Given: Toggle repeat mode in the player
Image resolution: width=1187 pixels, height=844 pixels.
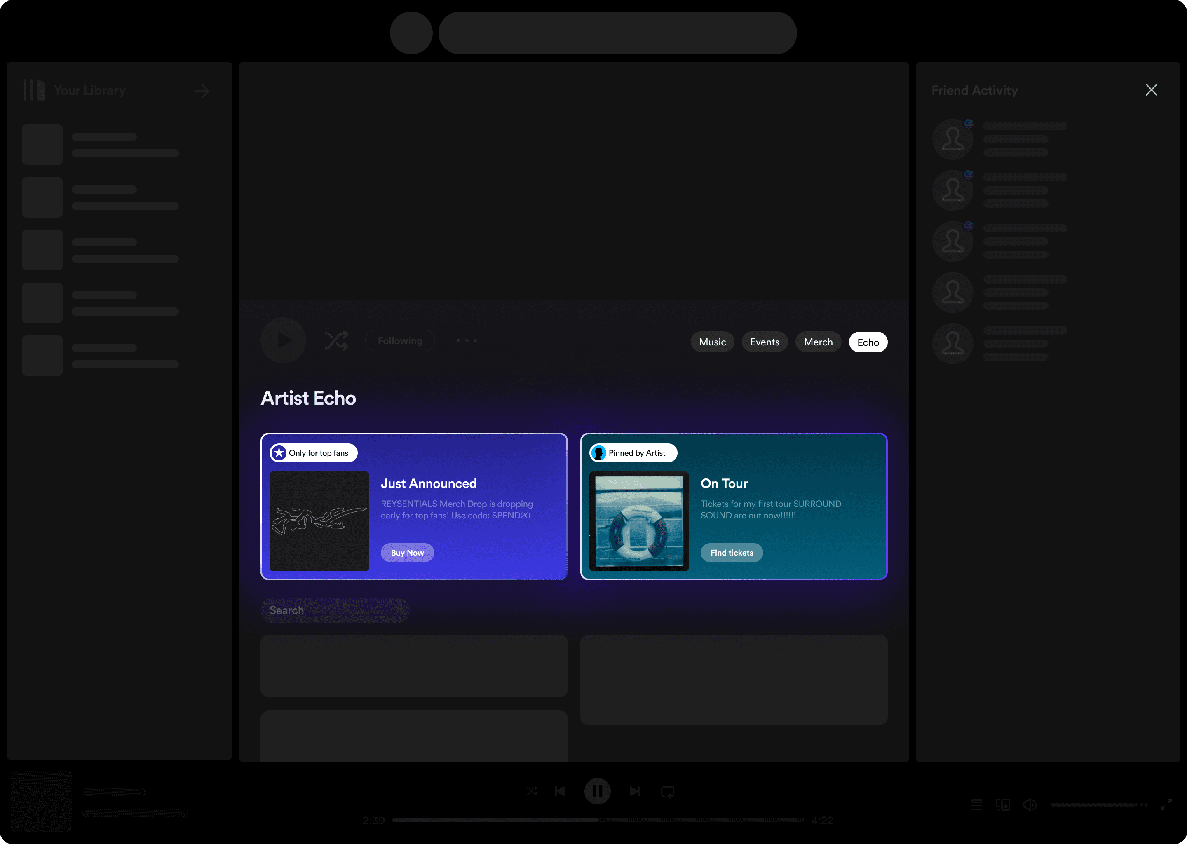Looking at the screenshot, I should [667, 792].
